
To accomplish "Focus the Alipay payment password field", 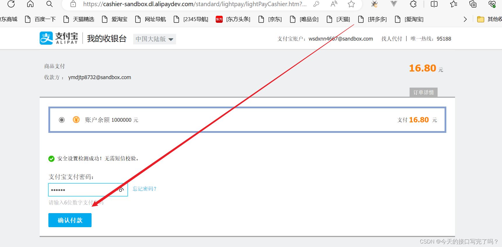I will 88,190.
